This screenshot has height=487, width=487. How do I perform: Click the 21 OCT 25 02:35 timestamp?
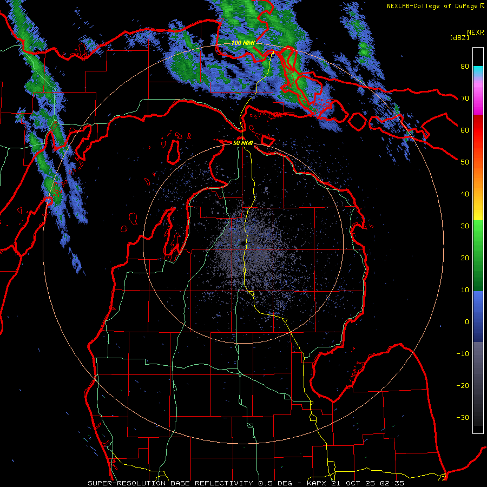[367, 483]
